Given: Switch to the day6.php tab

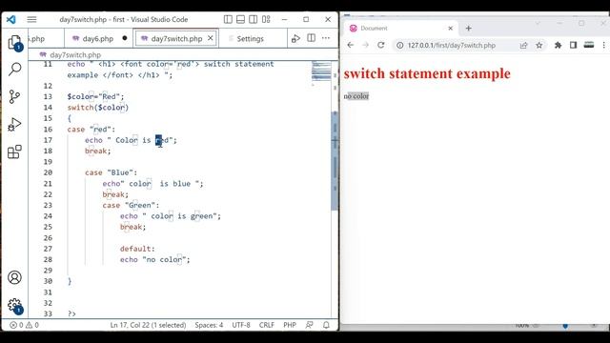Looking at the screenshot, I should pos(98,38).
